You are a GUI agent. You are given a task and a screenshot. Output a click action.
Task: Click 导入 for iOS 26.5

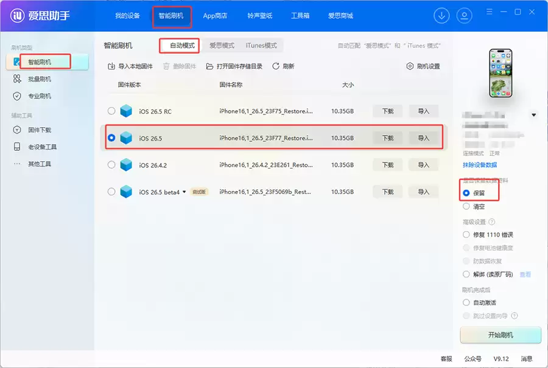point(424,138)
